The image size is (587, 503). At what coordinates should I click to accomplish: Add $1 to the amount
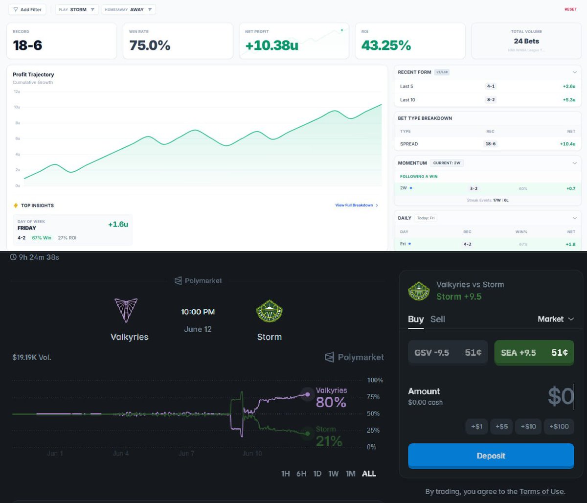point(476,427)
